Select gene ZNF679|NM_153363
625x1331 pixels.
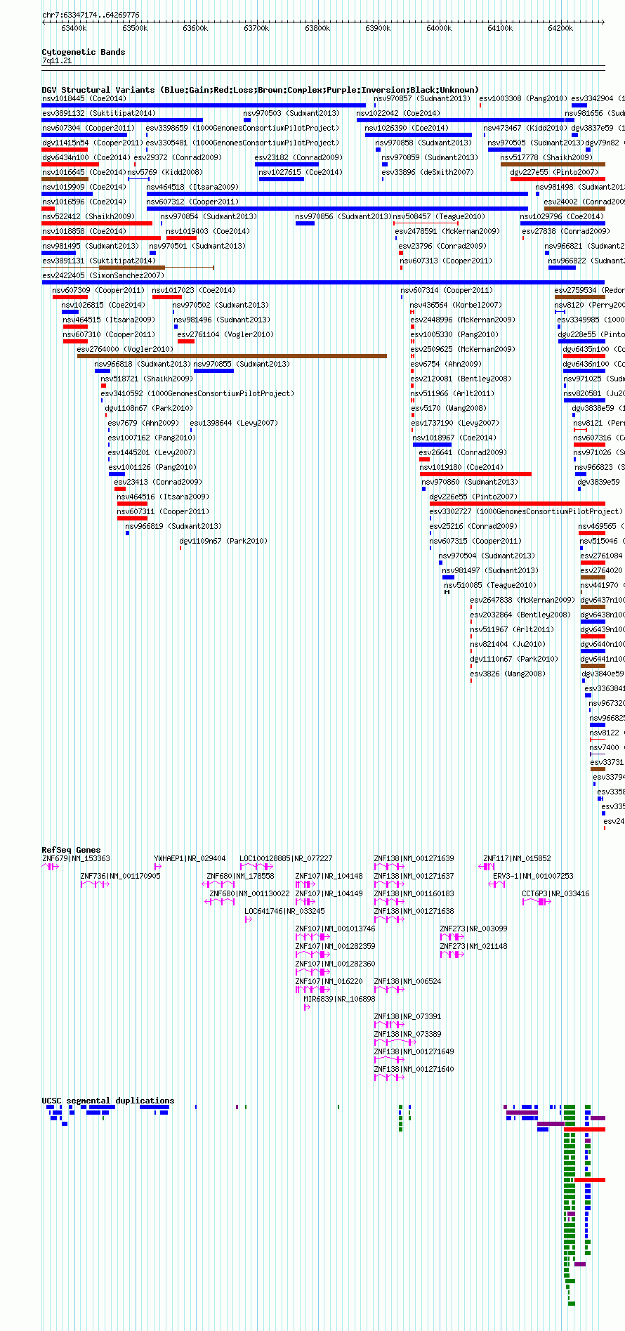(x=76, y=858)
